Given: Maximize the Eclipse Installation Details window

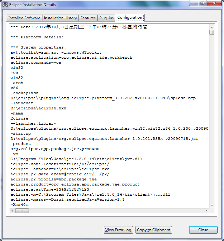Looking at the screenshot, I should tap(202, 3).
